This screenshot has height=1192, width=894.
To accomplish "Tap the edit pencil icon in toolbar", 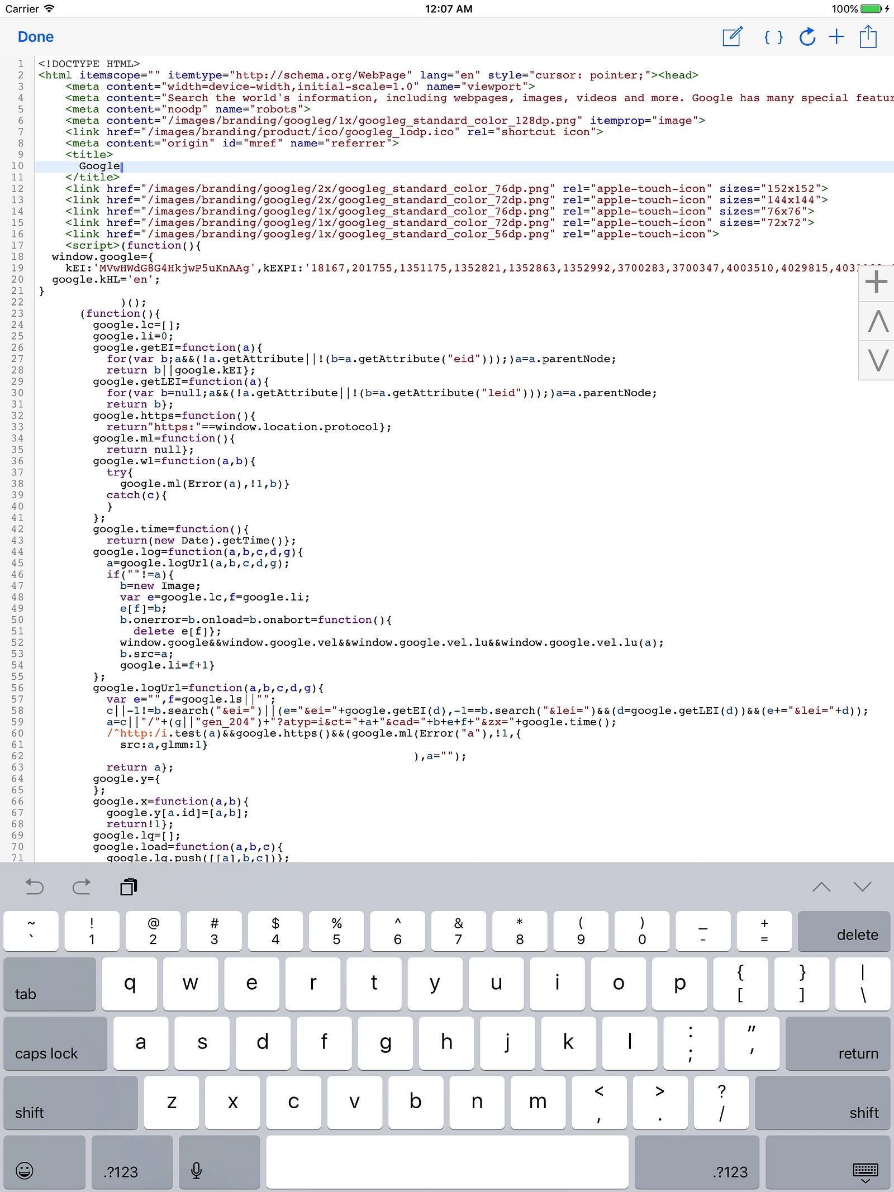I will click(733, 37).
